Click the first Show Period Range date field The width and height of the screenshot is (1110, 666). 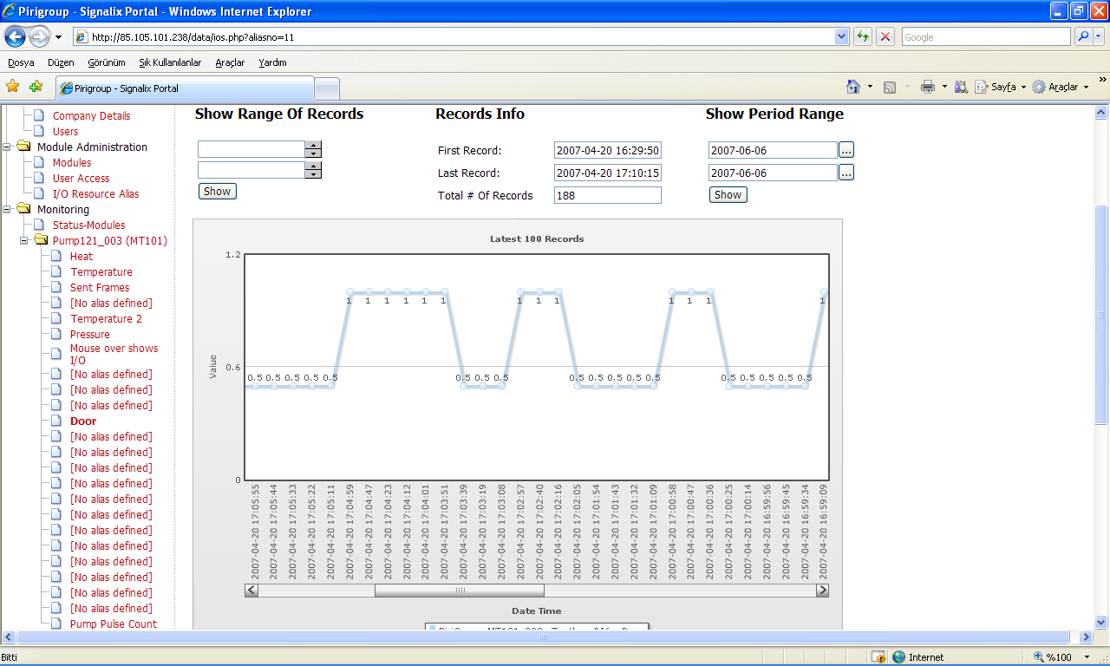click(x=773, y=150)
